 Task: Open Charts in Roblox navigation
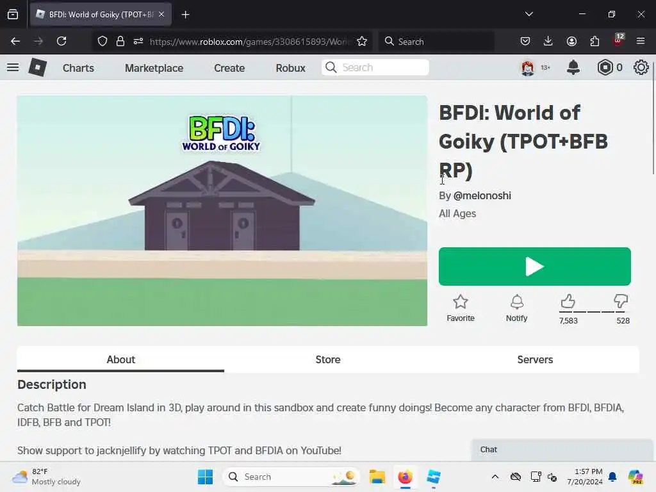[x=78, y=68]
